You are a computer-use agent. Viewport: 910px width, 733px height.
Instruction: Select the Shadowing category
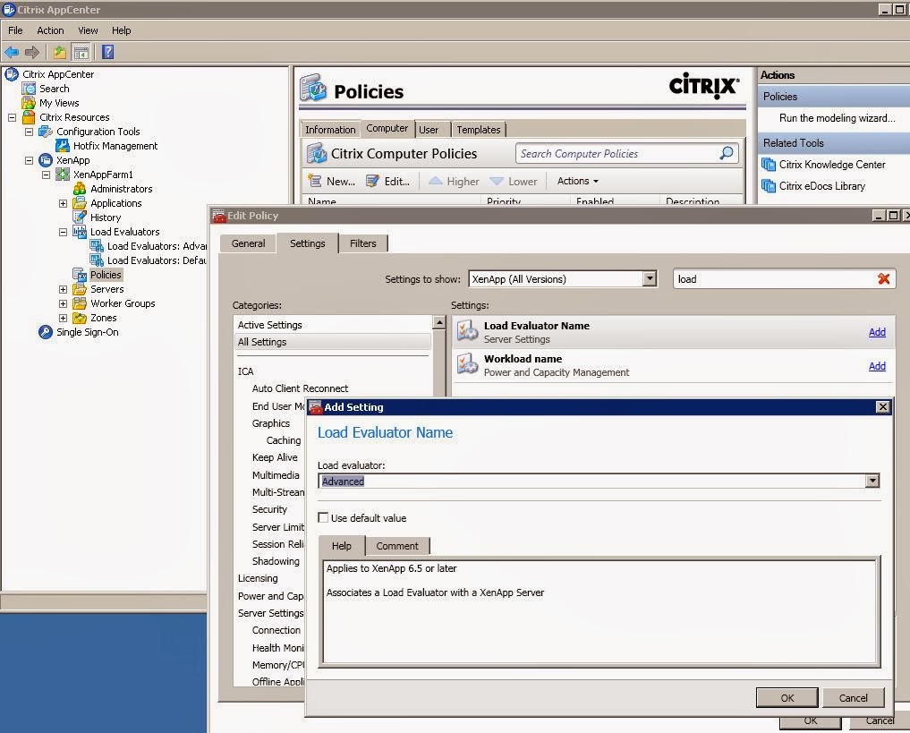pyautogui.click(x=276, y=561)
